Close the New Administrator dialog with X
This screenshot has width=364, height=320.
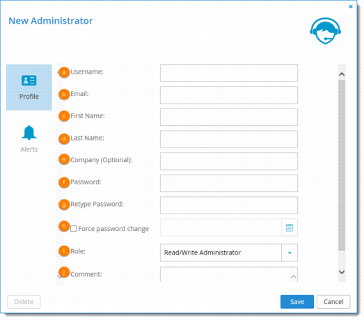tap(351, 7)
